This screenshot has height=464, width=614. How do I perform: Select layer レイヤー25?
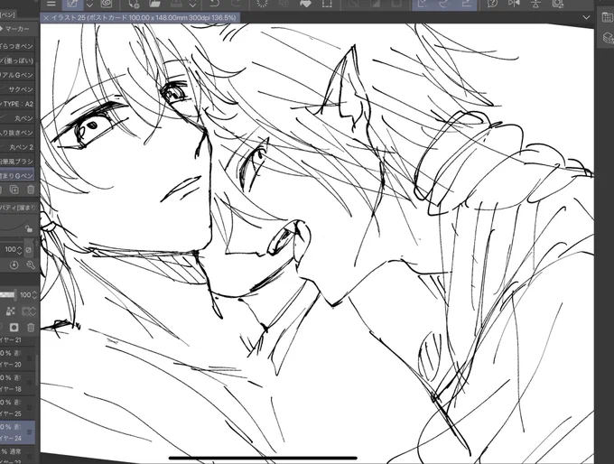point(17,408)
